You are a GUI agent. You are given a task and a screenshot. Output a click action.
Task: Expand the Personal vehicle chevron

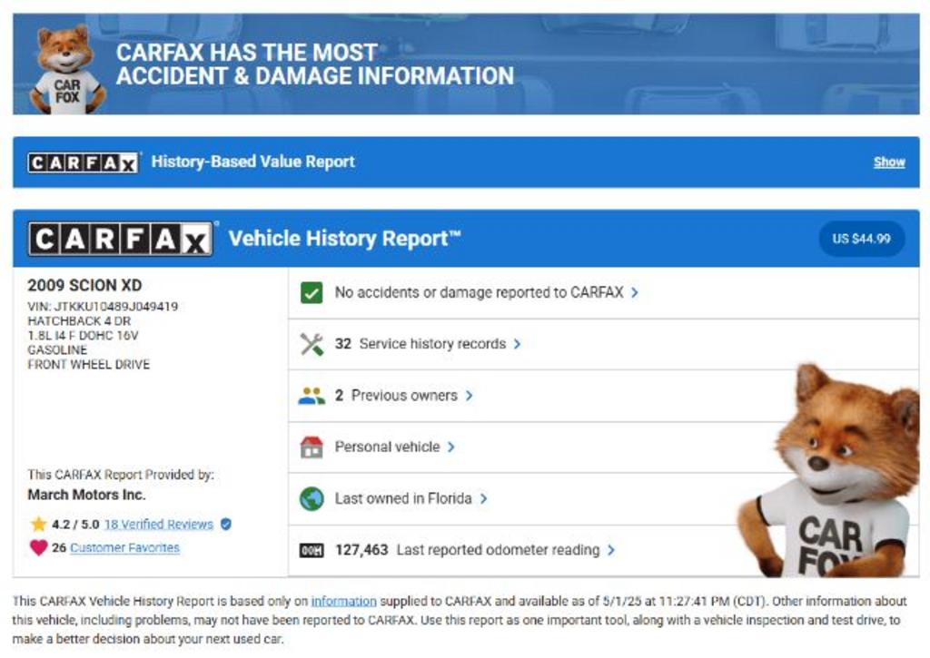[451, 447]
